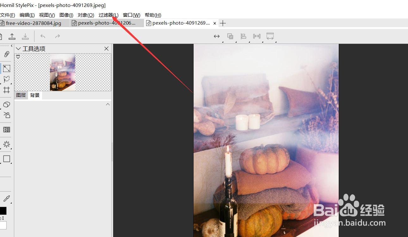
Task: Open the 帮助(H) menu
Action: [x=153, y=15]
